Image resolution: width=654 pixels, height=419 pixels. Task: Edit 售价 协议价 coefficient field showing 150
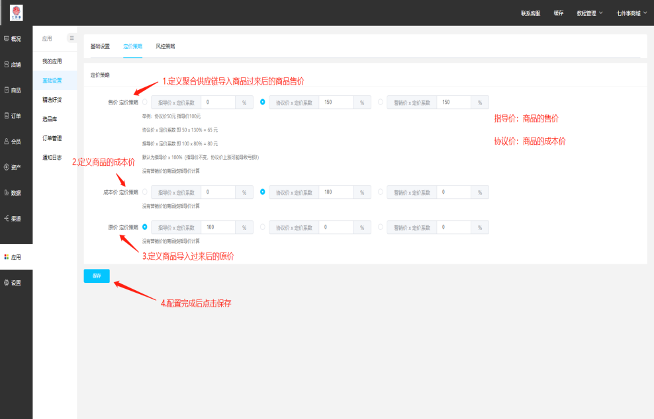tap(336, 102)
